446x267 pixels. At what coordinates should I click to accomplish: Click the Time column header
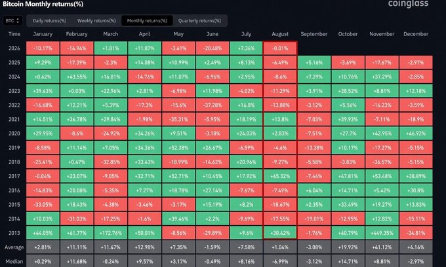pyautogui.click(x=14, y=34)
